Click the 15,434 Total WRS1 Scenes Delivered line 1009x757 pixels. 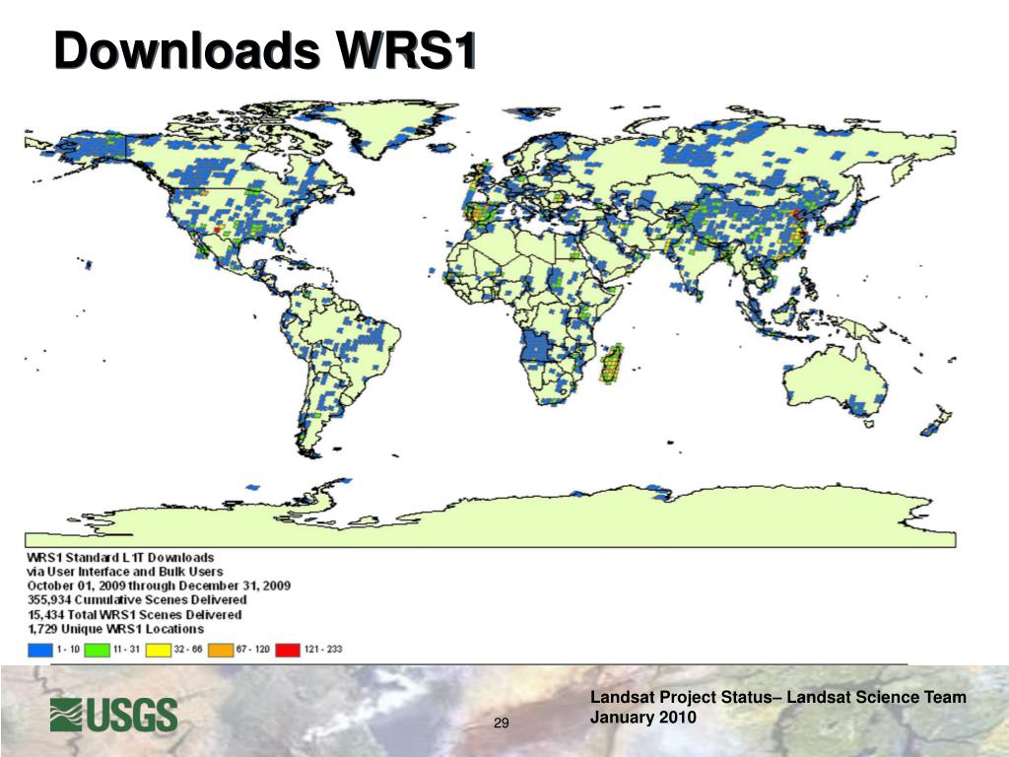134,615
